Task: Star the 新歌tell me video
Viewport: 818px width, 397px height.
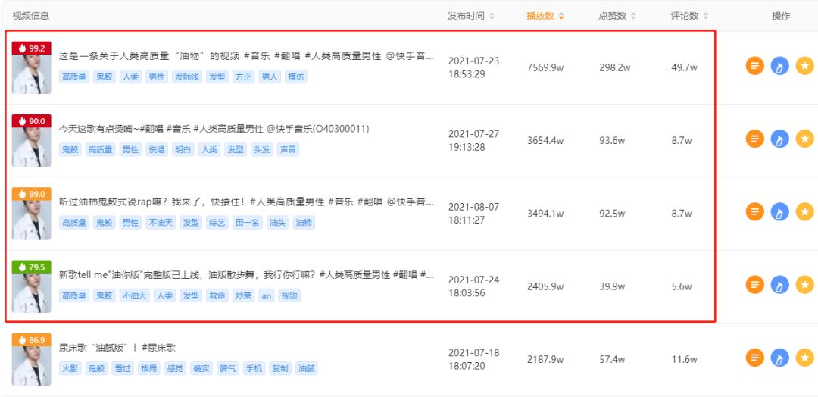Action: 805,285
